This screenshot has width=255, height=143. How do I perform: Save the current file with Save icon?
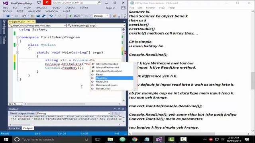point(38,16)
